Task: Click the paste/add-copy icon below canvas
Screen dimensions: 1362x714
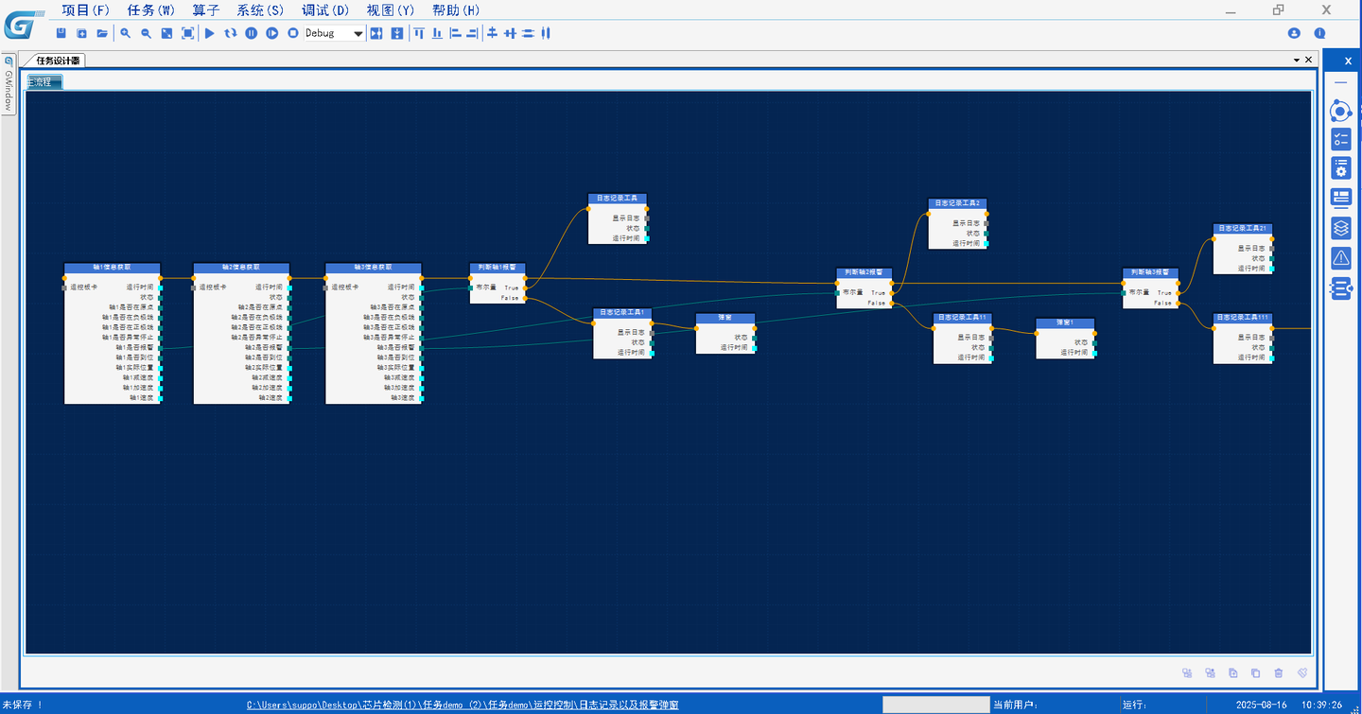Action: click(x=1232, y=673)
